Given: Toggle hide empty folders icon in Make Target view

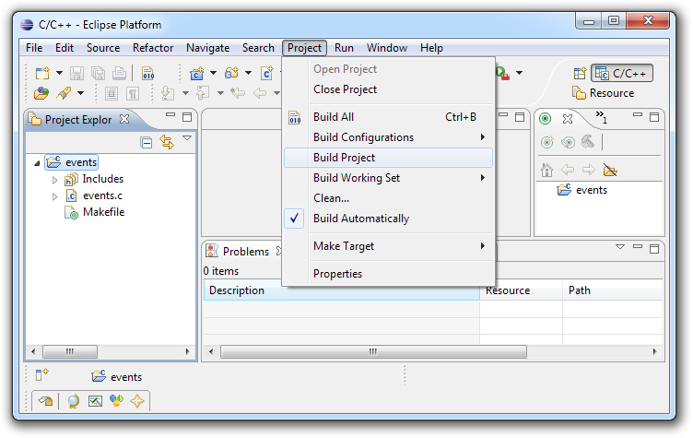Looking at the screenshot, I should pos(610,170).
